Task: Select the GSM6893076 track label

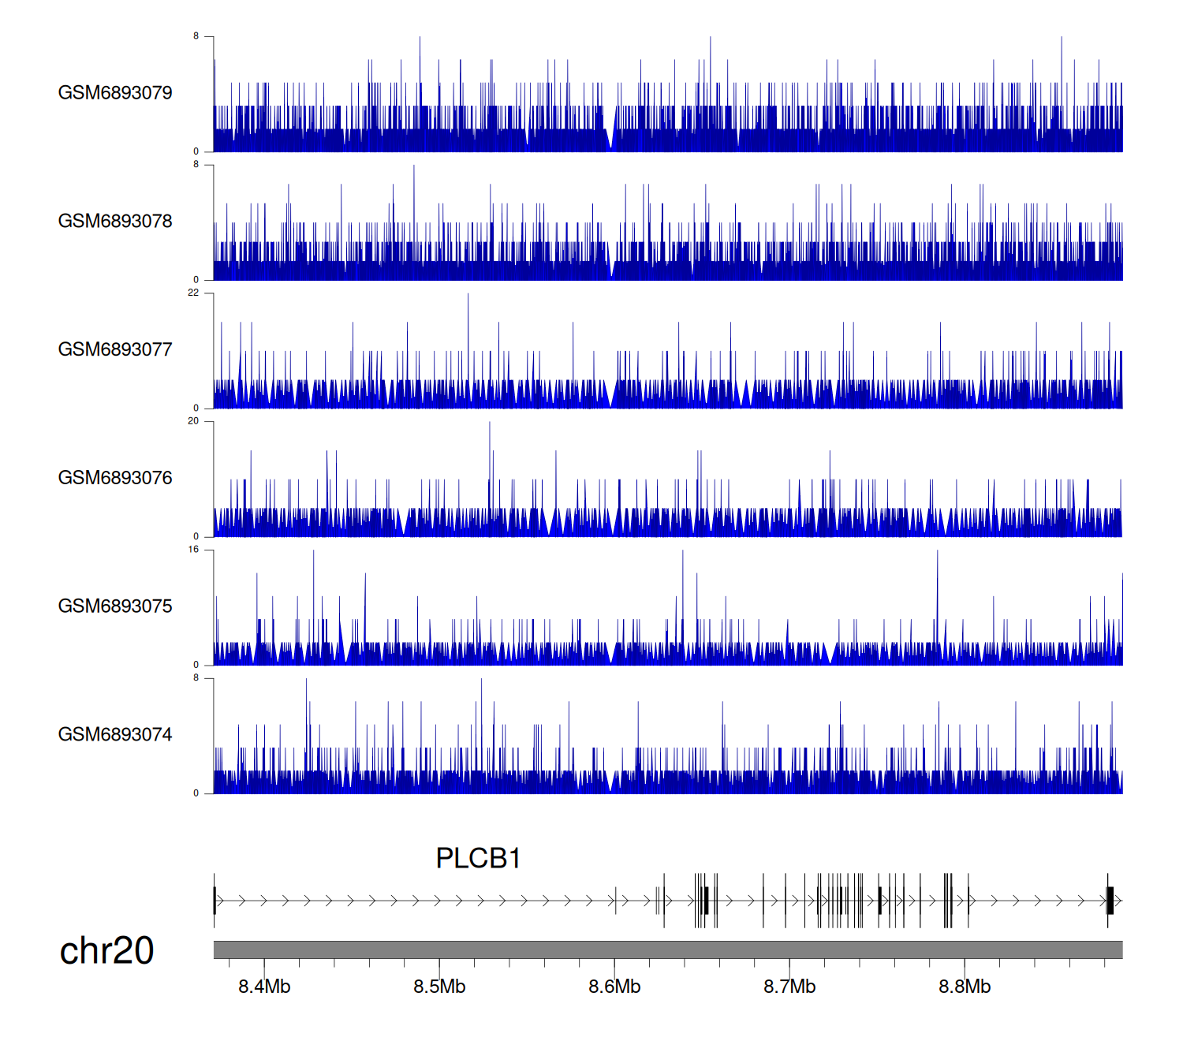Action: click(x=115, y=479)
